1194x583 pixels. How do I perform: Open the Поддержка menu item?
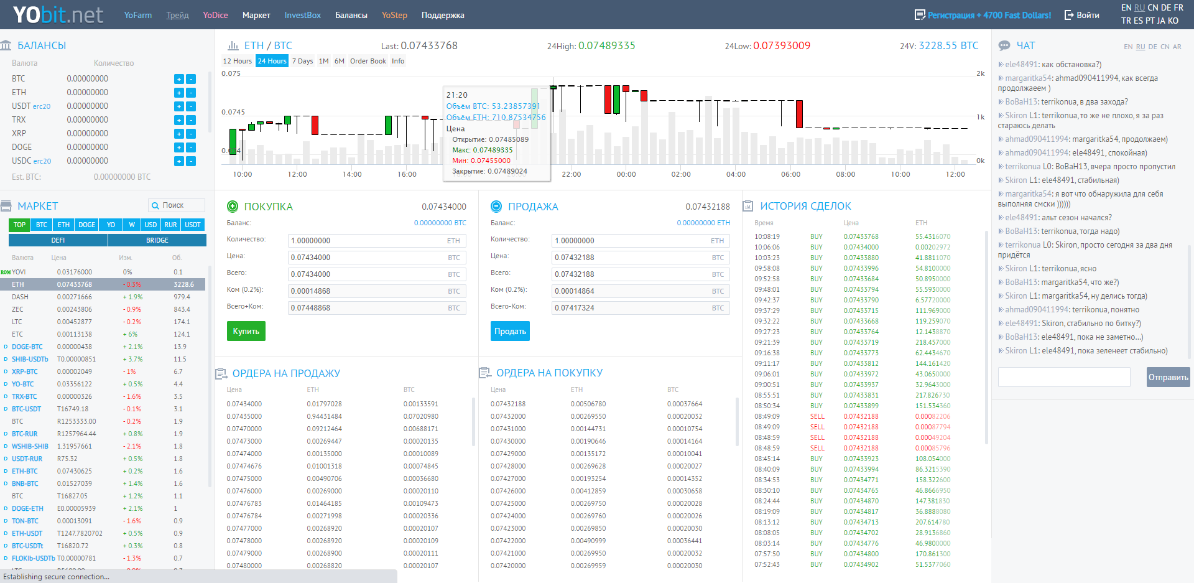tap(442, 15)
